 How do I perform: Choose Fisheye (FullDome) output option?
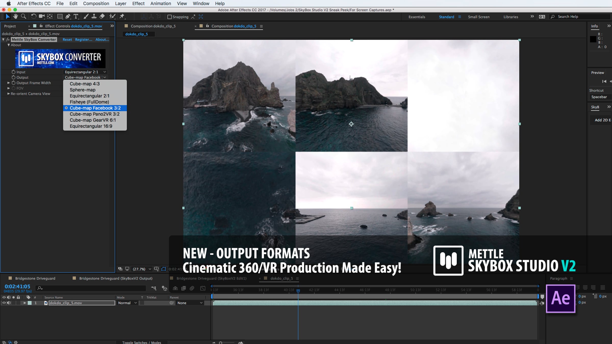(95, 102)
